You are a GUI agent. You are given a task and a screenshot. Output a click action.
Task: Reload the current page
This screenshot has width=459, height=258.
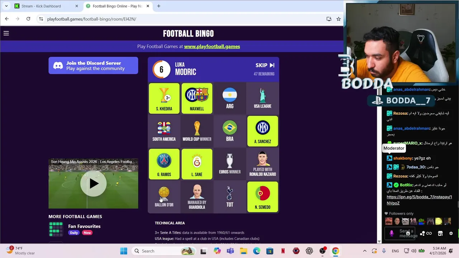click(x=28, y=19)
